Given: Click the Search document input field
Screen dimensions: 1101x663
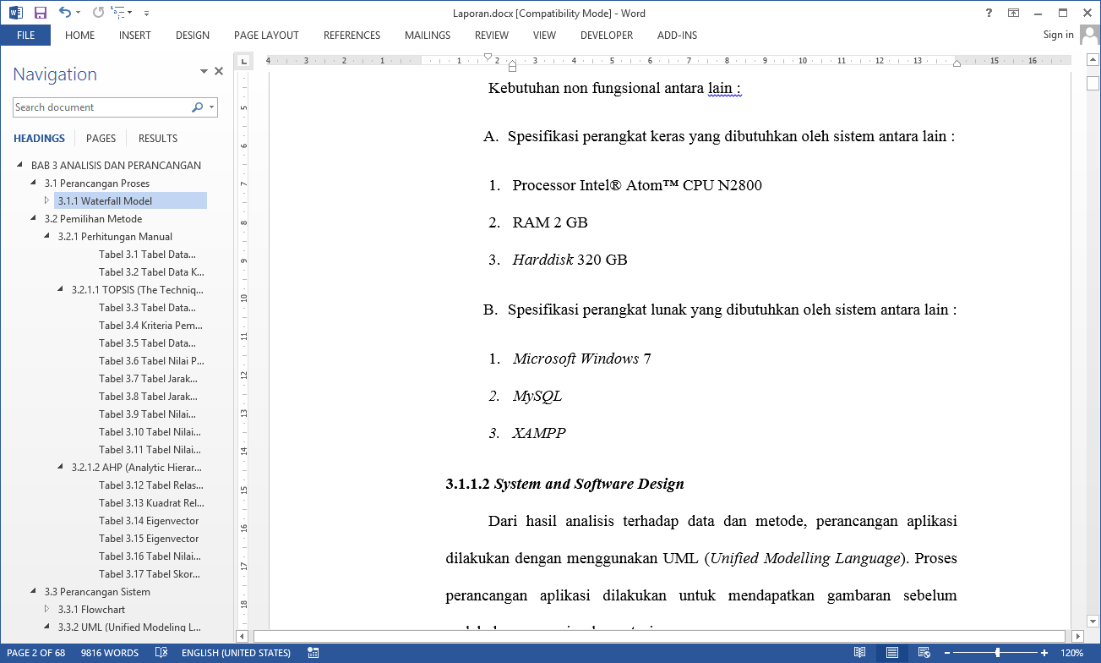Looking at the screenshot, I should (x=101, y=107).
